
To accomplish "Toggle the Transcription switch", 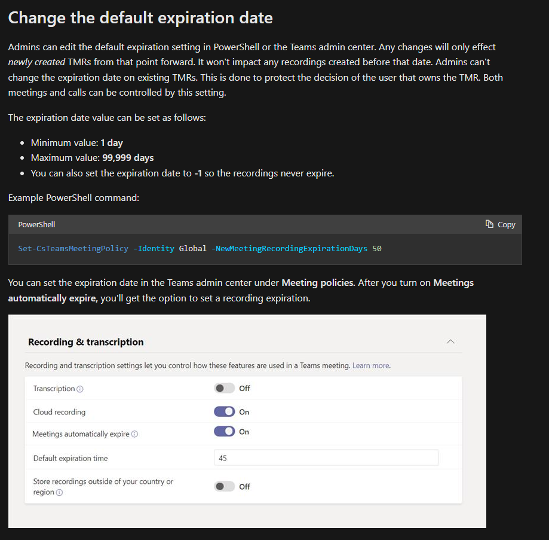I will (224, 388).
